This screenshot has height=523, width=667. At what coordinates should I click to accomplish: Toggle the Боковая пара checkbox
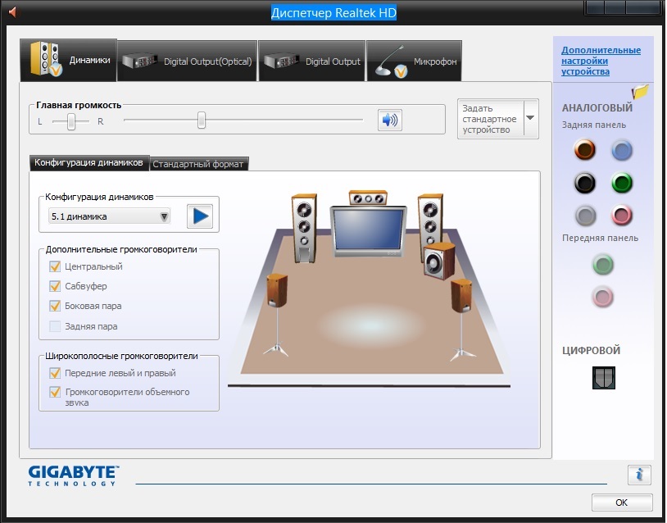coord(55,306)
